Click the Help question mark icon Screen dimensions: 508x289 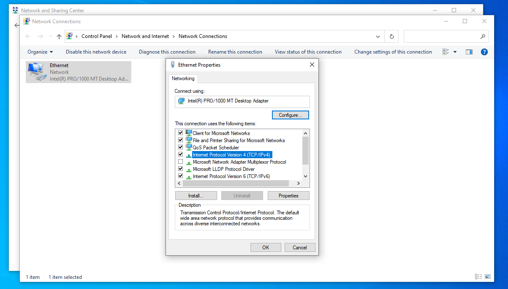click(x=484, y=52)
